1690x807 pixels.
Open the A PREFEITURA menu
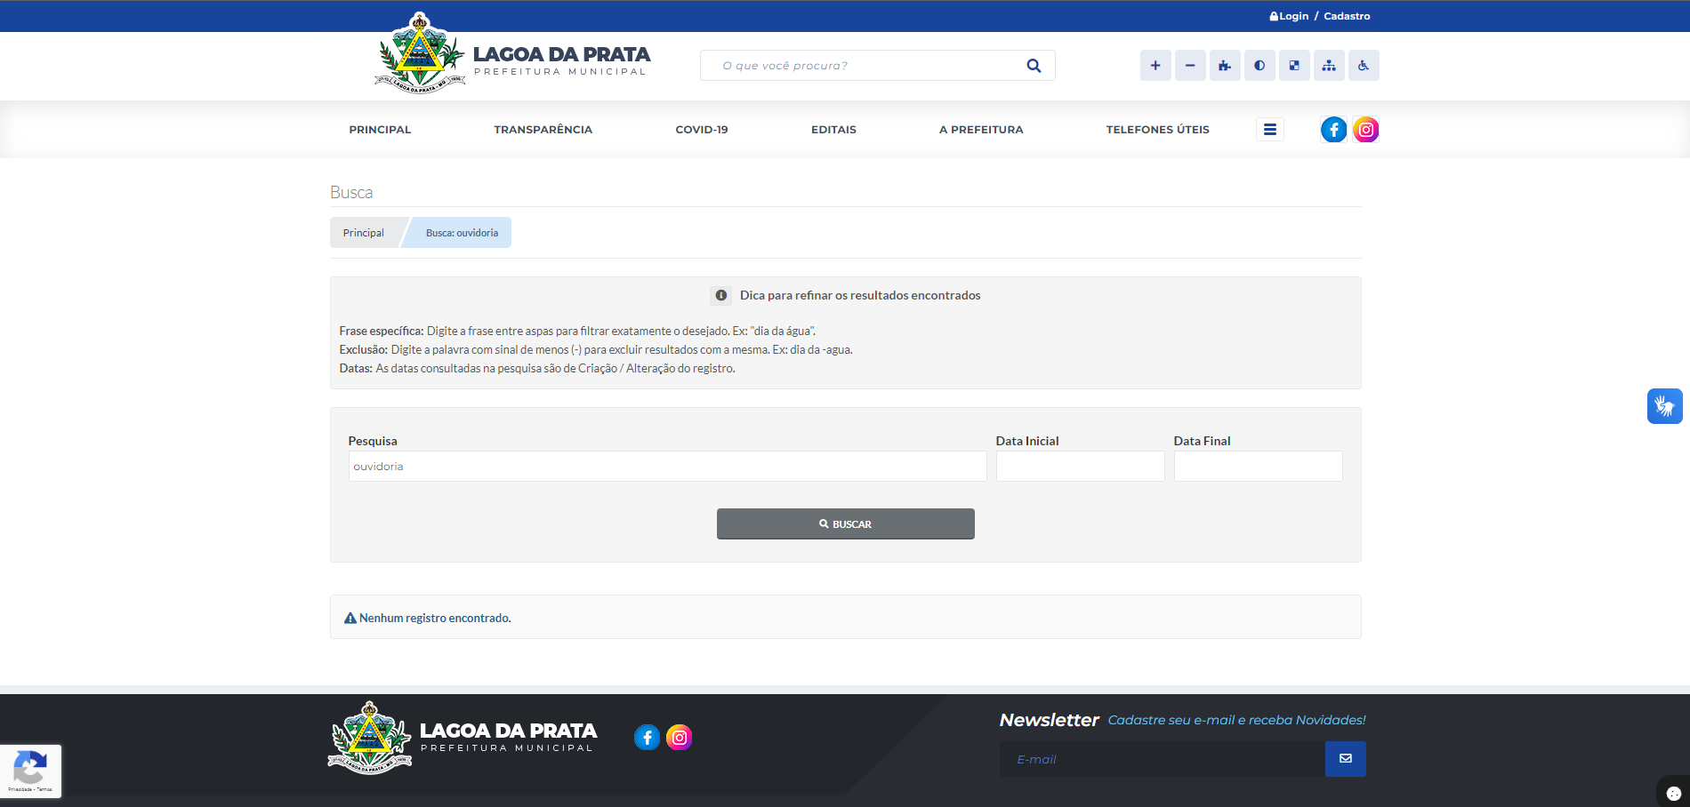[x=981, y=130]
